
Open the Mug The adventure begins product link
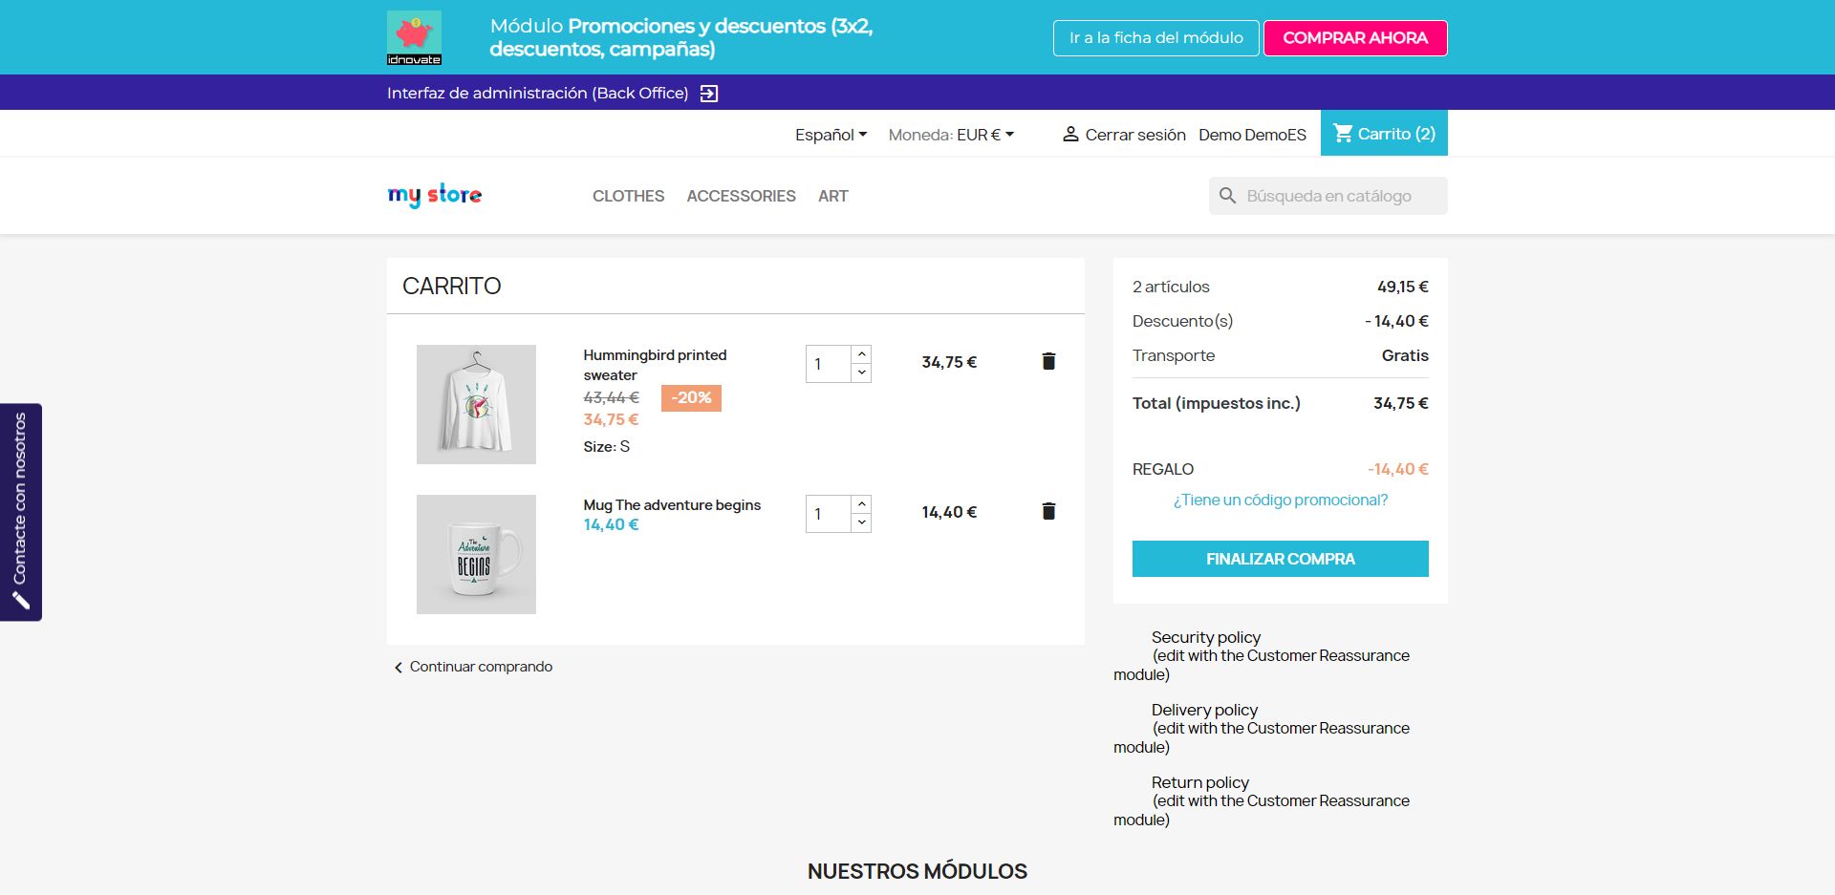672,504
